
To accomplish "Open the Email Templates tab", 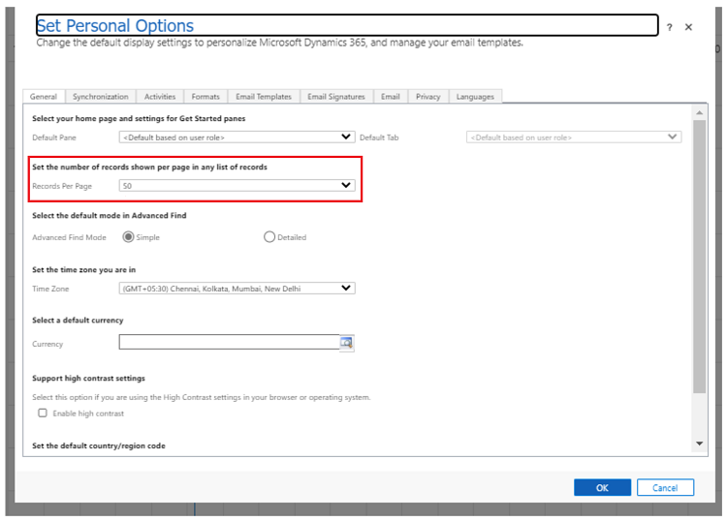I will coord(264,96).
